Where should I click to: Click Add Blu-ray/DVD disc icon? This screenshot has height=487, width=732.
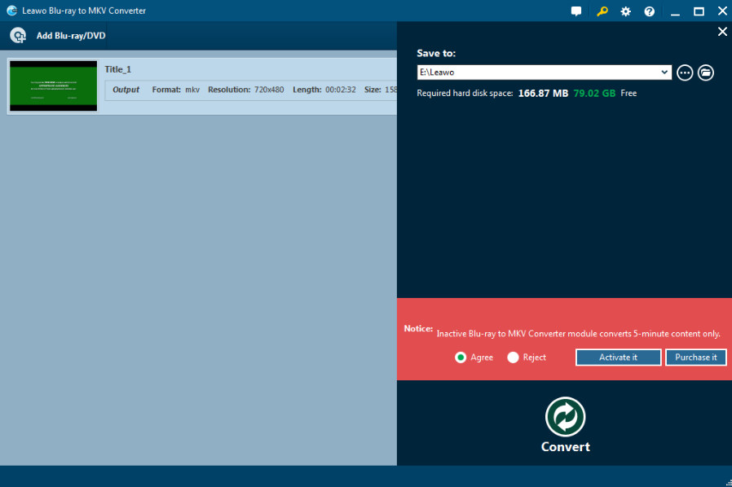click(18, 36)
